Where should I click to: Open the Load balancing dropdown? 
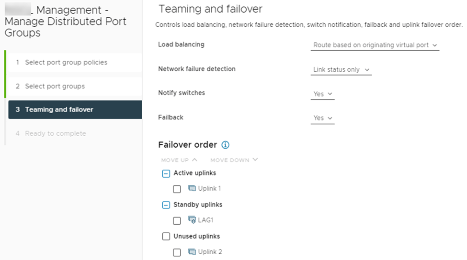[x=375, y=45]
